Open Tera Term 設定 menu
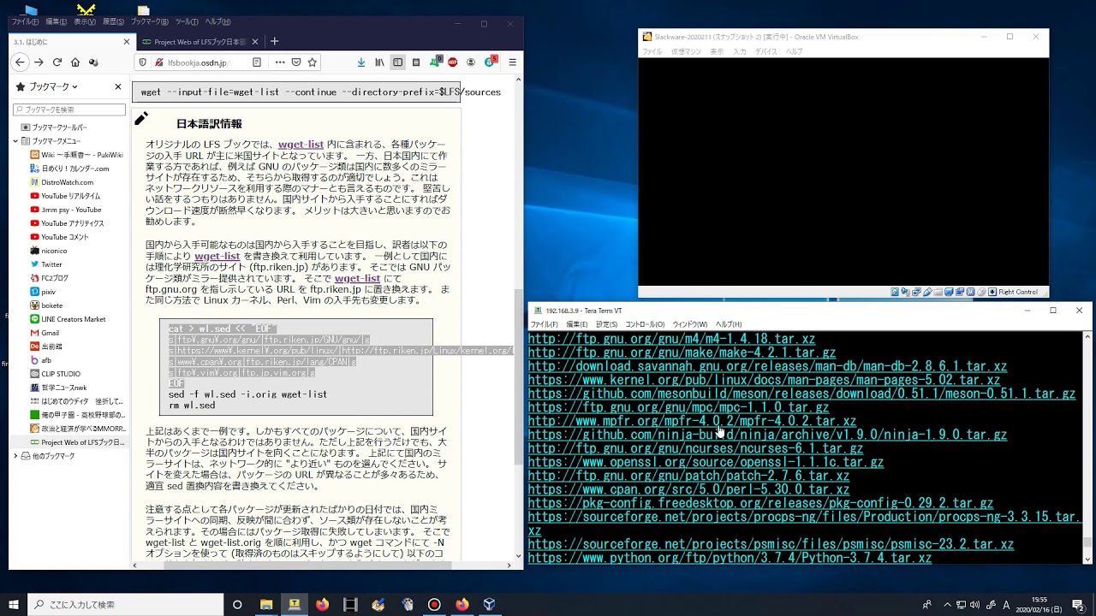1096x616 pixels. (x=606, y=324)
